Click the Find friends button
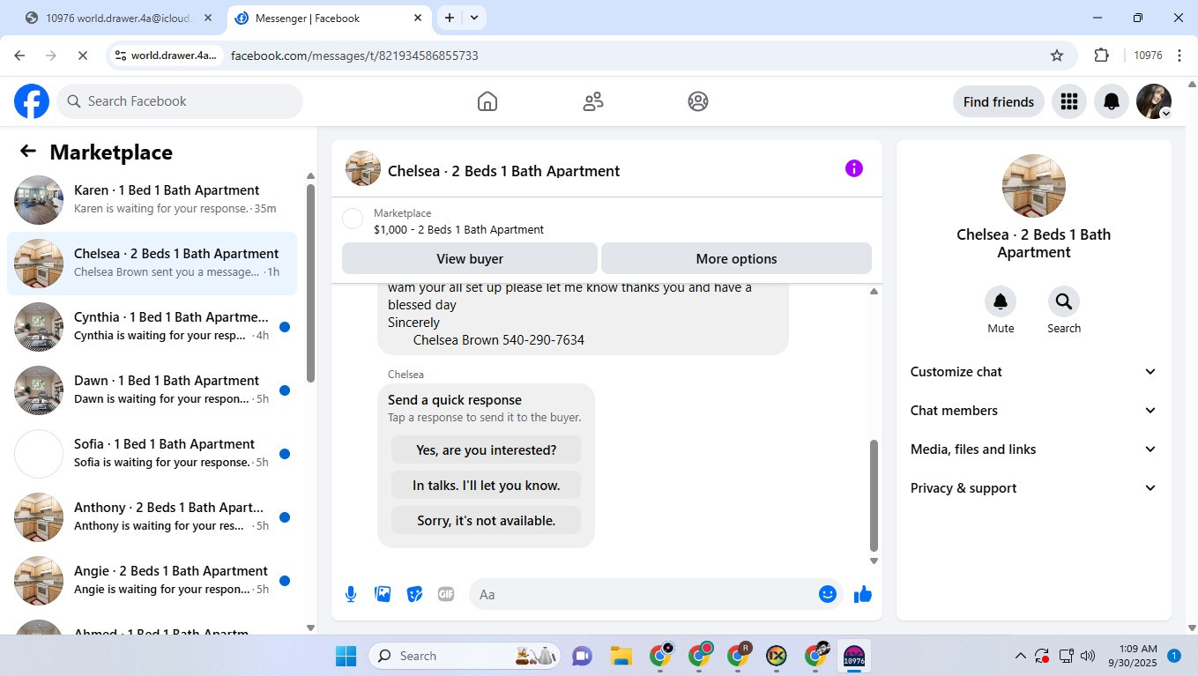1198x676 pixels. point(999,101)
